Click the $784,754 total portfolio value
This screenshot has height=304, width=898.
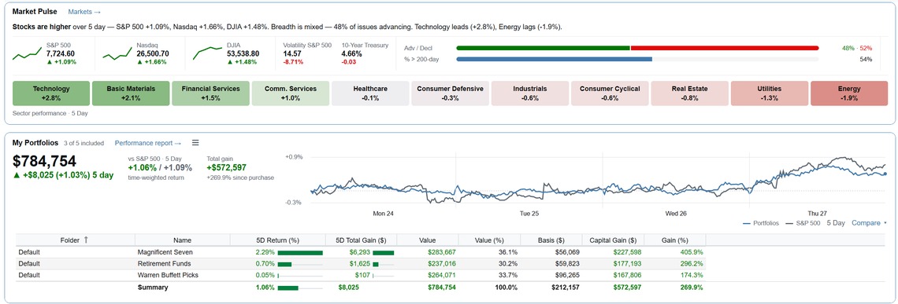45,162
